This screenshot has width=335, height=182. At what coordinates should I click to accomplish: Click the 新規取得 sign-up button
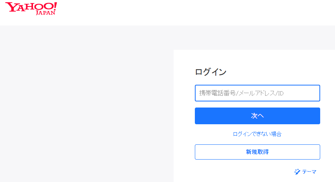[257, 152]
